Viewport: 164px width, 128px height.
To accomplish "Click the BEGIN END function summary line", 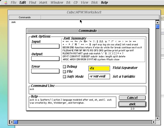I will 102,48.
